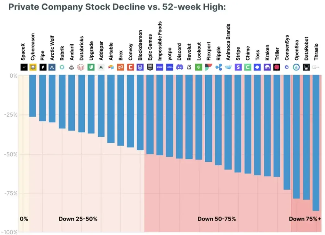
Task: Click the Brex logo icon
Action: (x=121, y=67)
